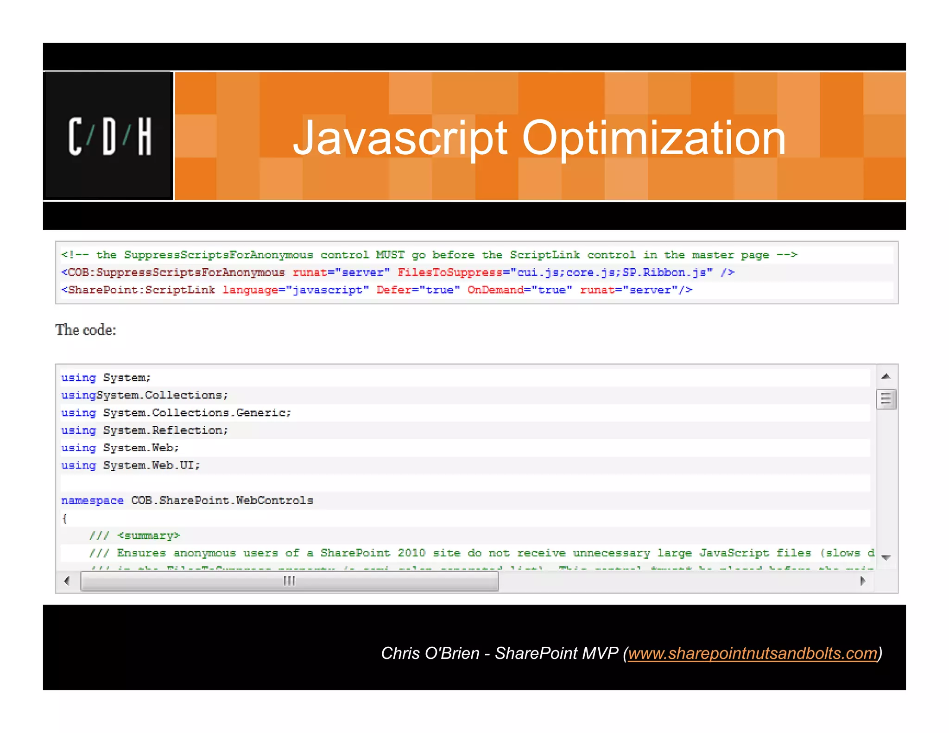
Task: Click the vertical scrollbar thumb
Action: [886, 399]
